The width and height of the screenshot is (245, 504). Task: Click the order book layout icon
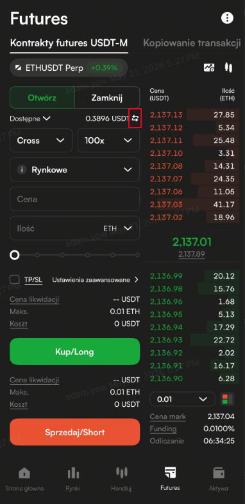[x=227, y=399]
